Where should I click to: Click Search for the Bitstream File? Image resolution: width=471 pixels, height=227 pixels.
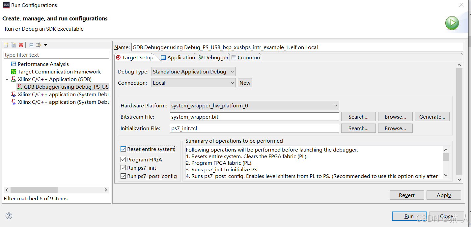point(358,117)
